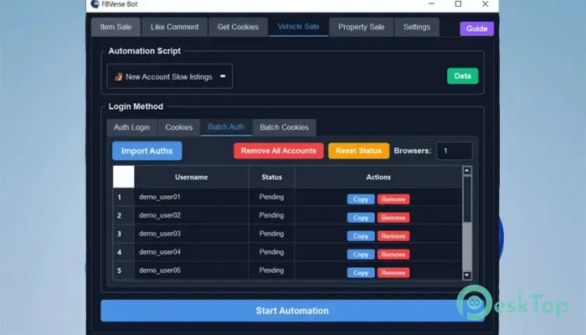Remove the demo_user05 account

tap(393, 272)
